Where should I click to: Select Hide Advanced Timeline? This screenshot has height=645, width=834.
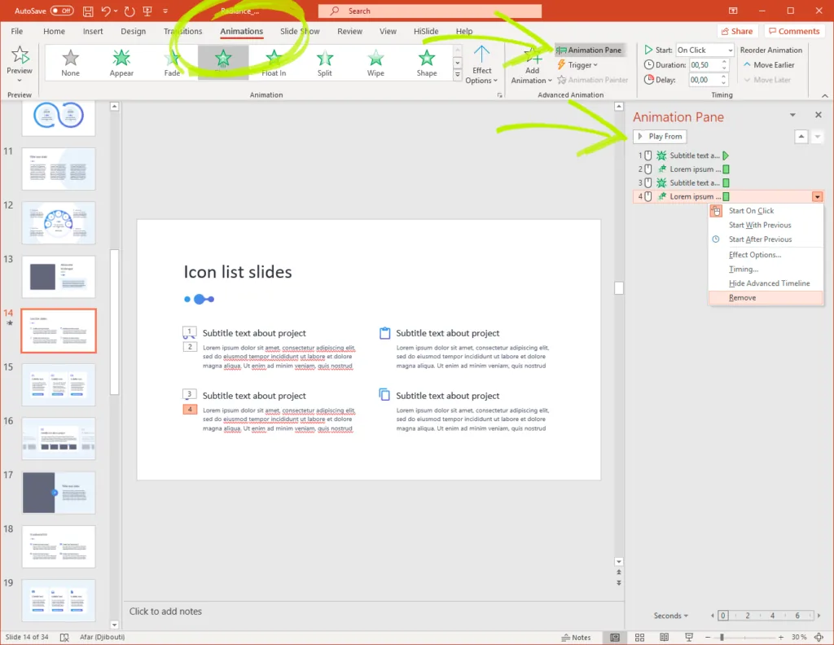pos(766,283)
